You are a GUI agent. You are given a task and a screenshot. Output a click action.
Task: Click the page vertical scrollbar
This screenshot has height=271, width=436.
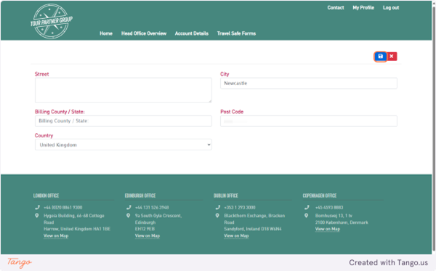[434, 128]
